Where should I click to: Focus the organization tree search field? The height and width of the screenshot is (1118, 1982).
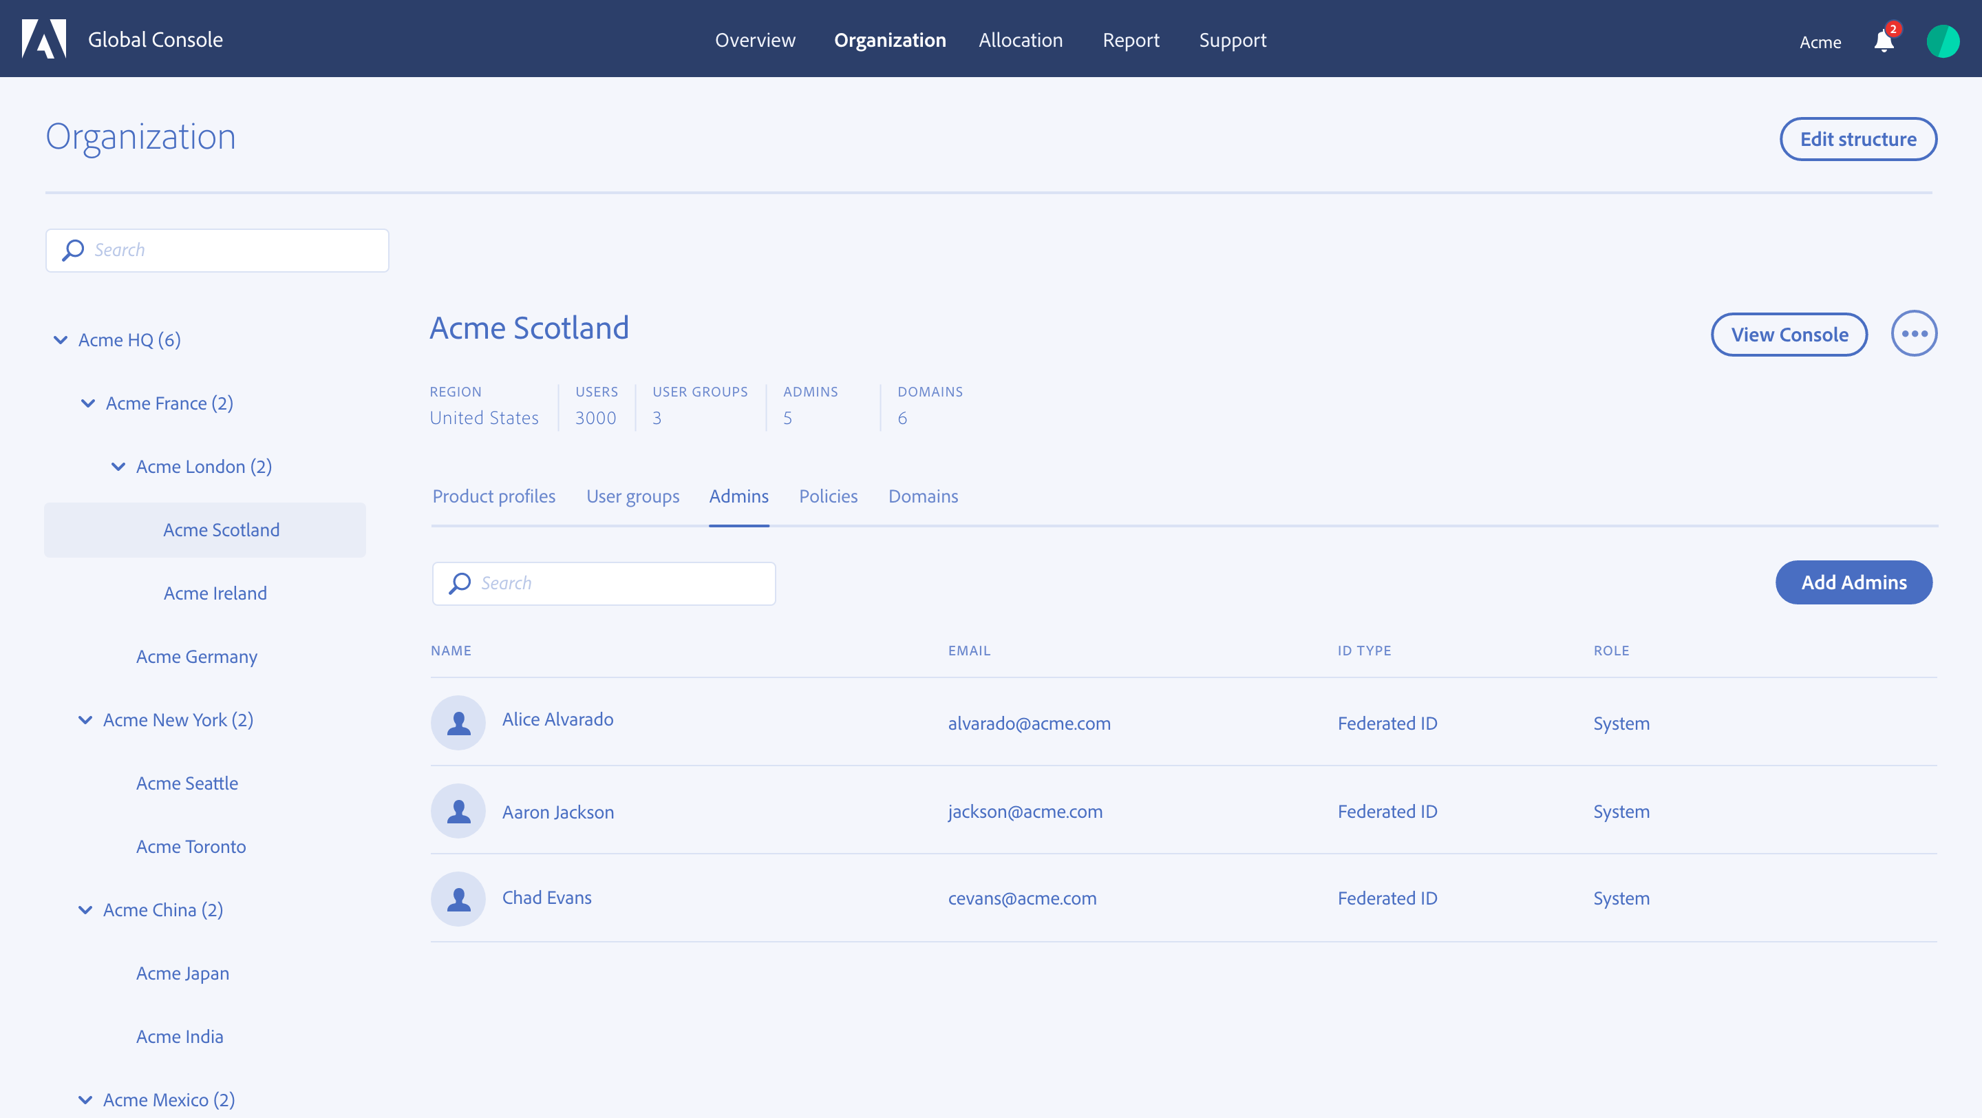point(217,250)
